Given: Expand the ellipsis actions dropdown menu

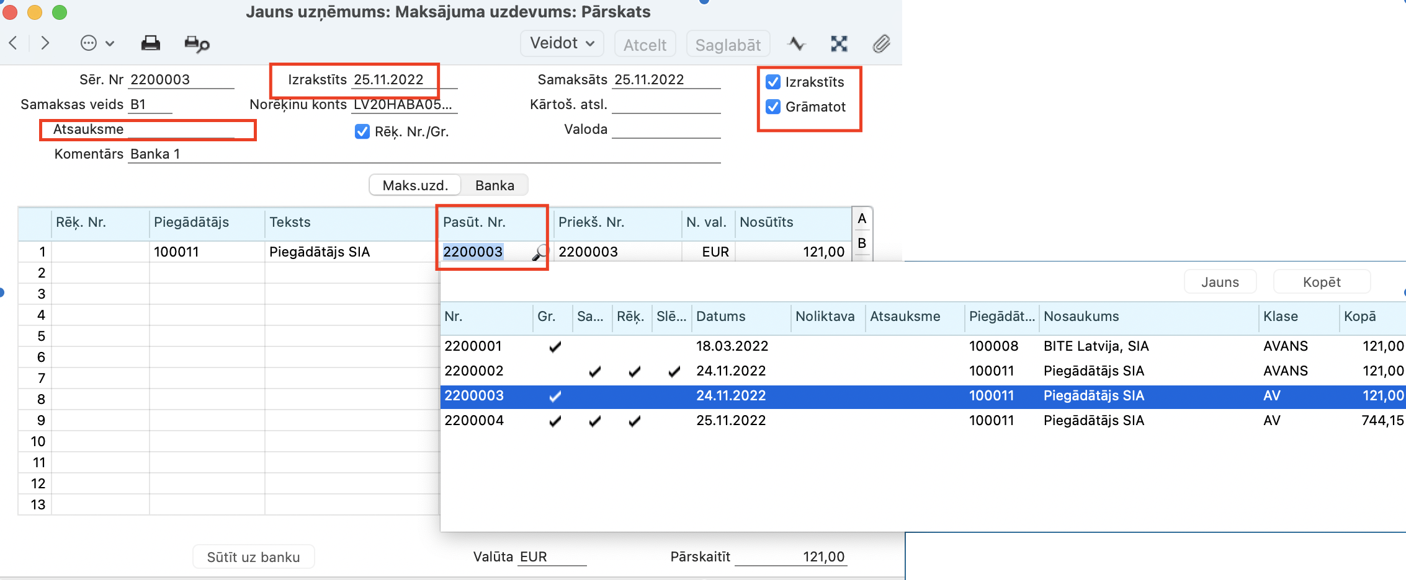Looking at the screenshot, I should click(x=97, y=43).
